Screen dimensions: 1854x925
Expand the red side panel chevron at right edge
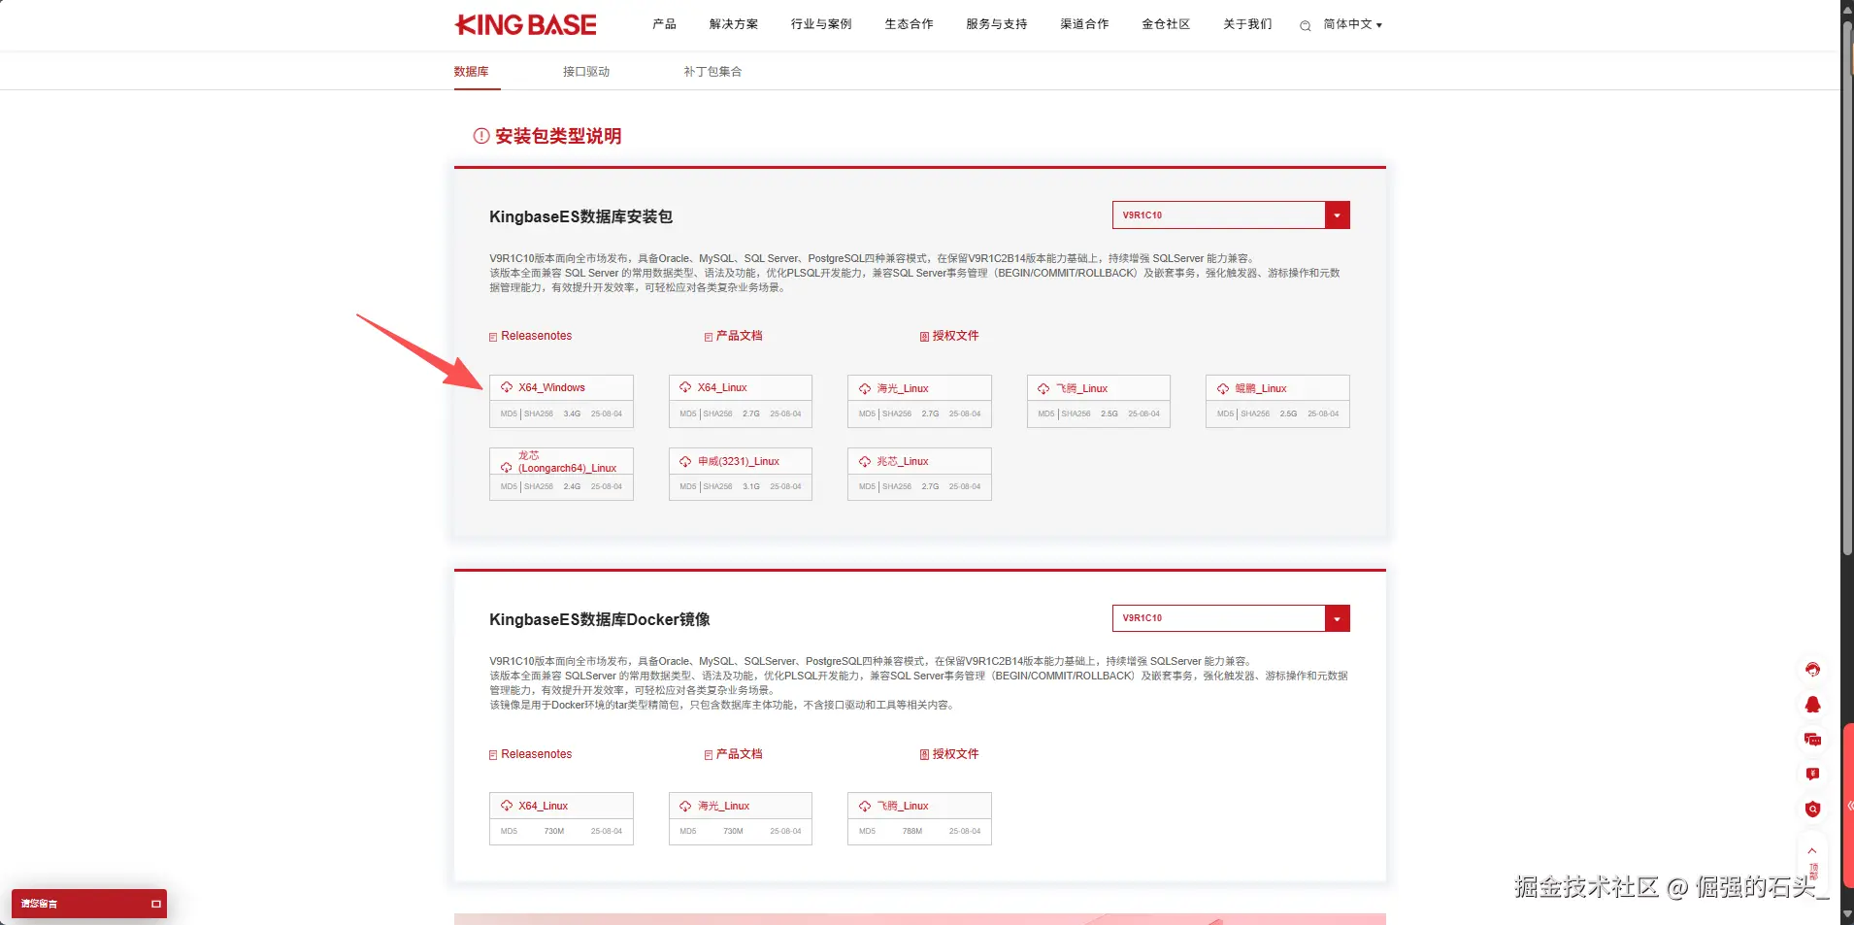(1849, 806)
